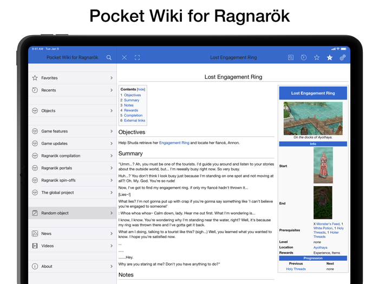Jump to Notes in Contents

[x=129, y=105]
